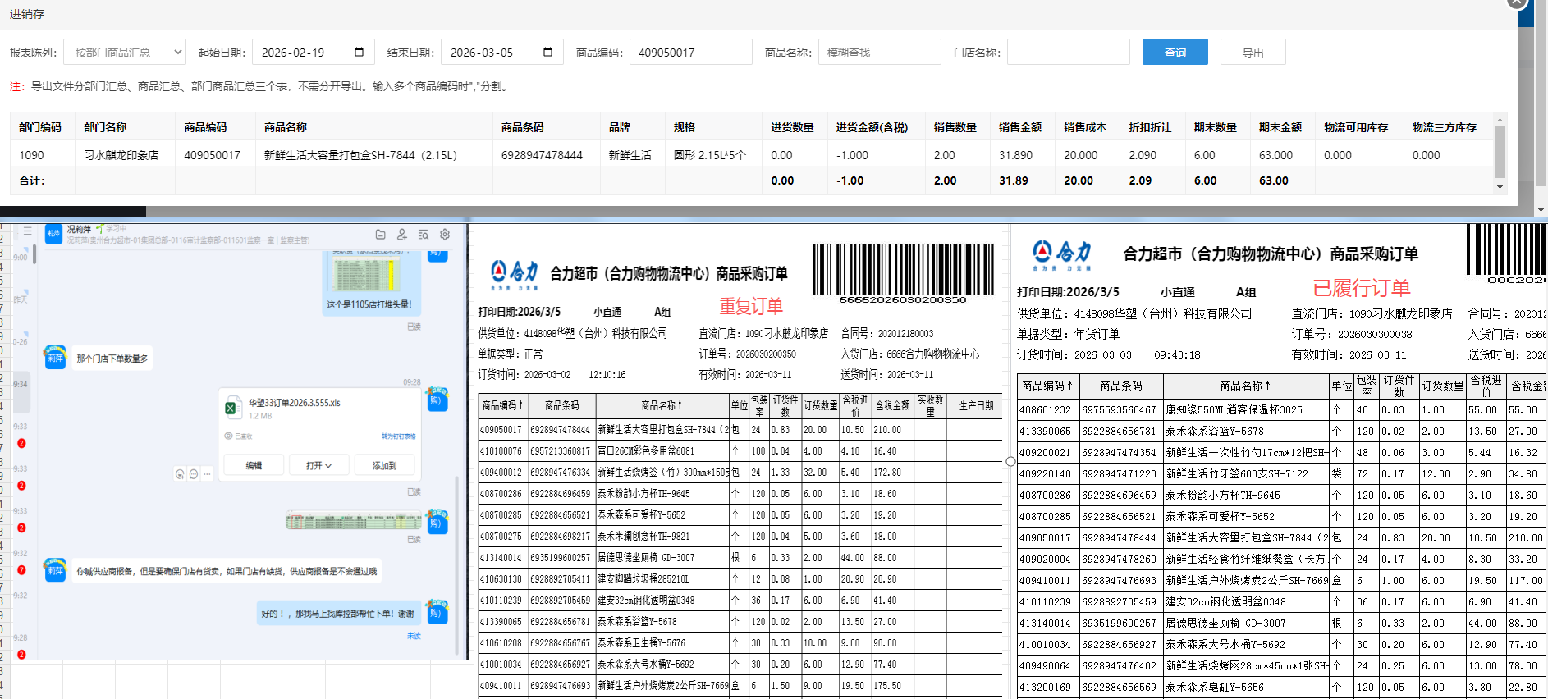The width and height of the screenshot is (1548, 699).
Task: Open the calendar picker for 结束日期
Action: coord(547,53)
